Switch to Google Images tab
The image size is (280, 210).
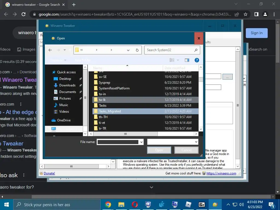point(26,49)
